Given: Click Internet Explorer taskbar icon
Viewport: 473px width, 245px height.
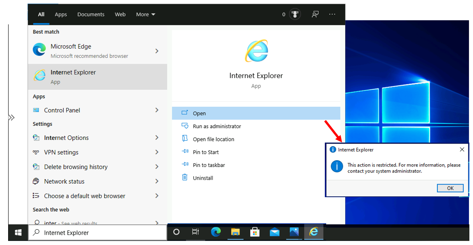Looking at the screenshot, I should tap(314, 232).
